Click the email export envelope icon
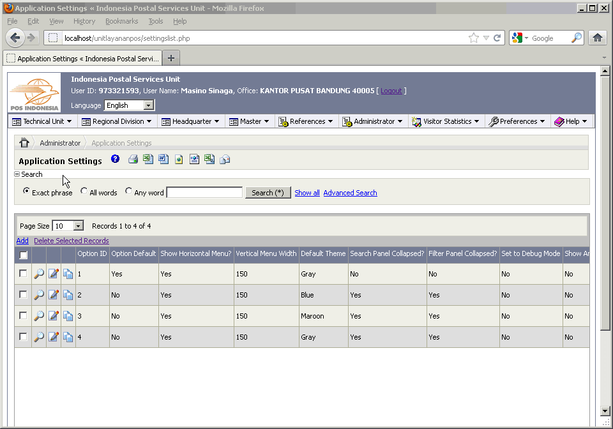613x429 pixels. (x=225, y=160)
